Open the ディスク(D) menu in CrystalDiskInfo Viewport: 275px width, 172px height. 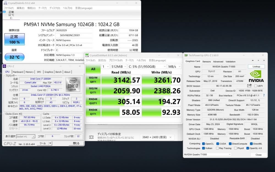(55, 8)
